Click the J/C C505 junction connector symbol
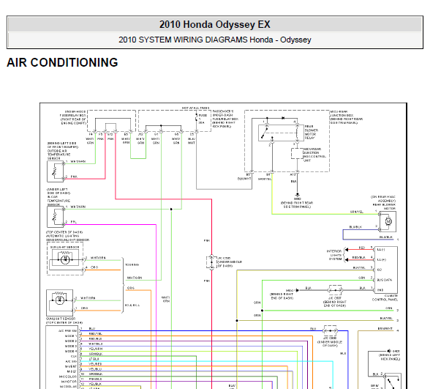The image size is (441, 389). click(x=211, y=262)
